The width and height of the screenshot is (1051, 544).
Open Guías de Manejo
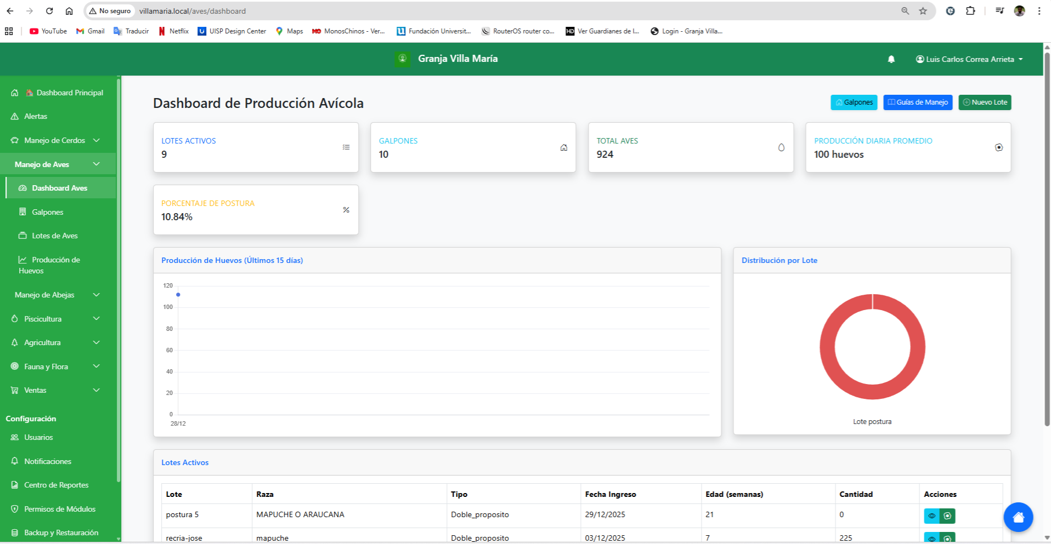[x=917, y=102]
